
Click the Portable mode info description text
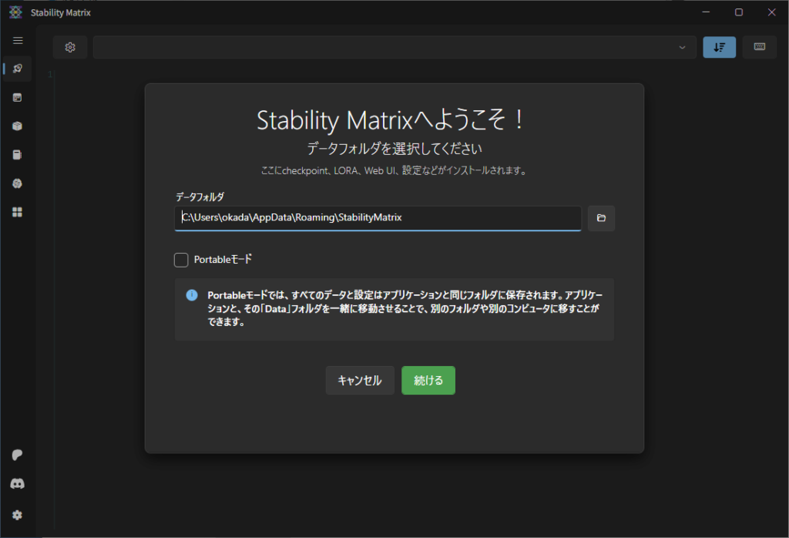tap(405, 308)
